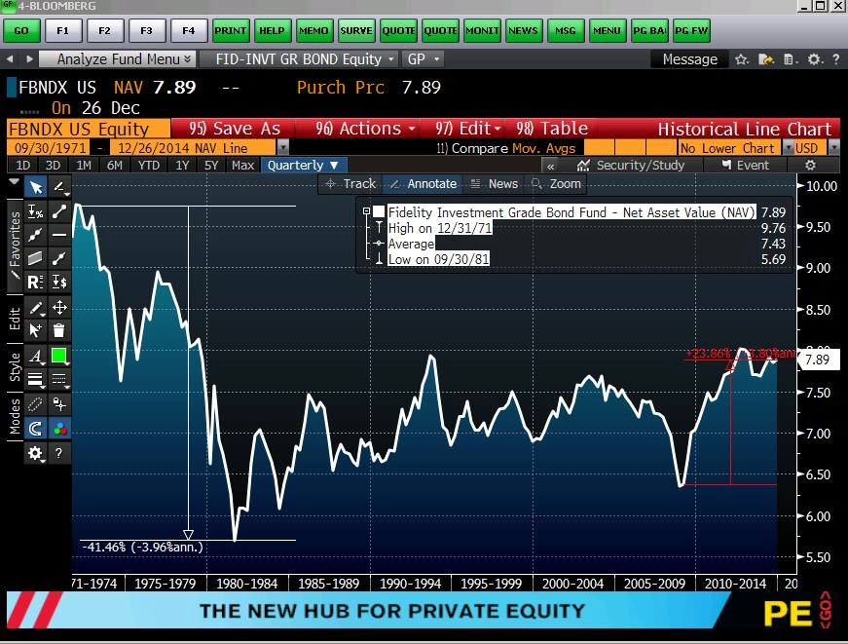Click the trash delete annotation icon
848x644 pixels.
59,331
